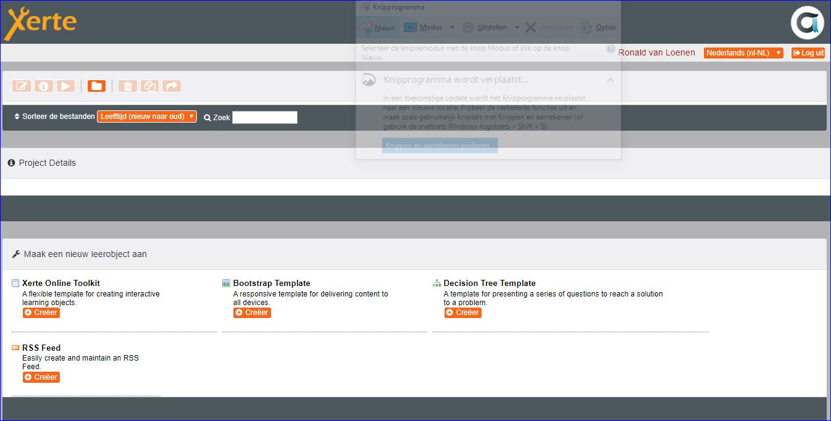Click the Sorteer de bestanden label

(59, 116)
